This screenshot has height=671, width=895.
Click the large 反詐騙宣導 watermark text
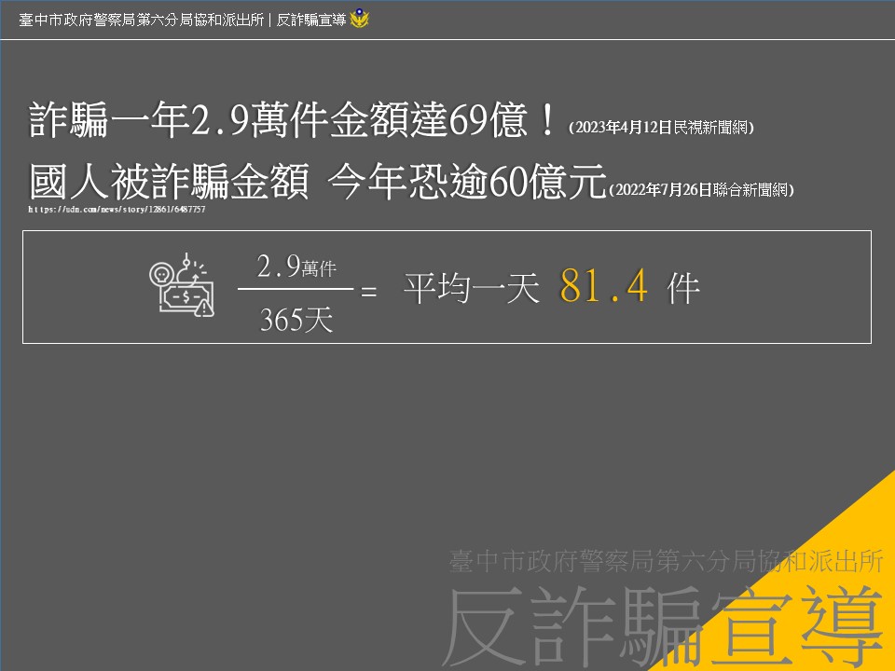pos(664,623)
